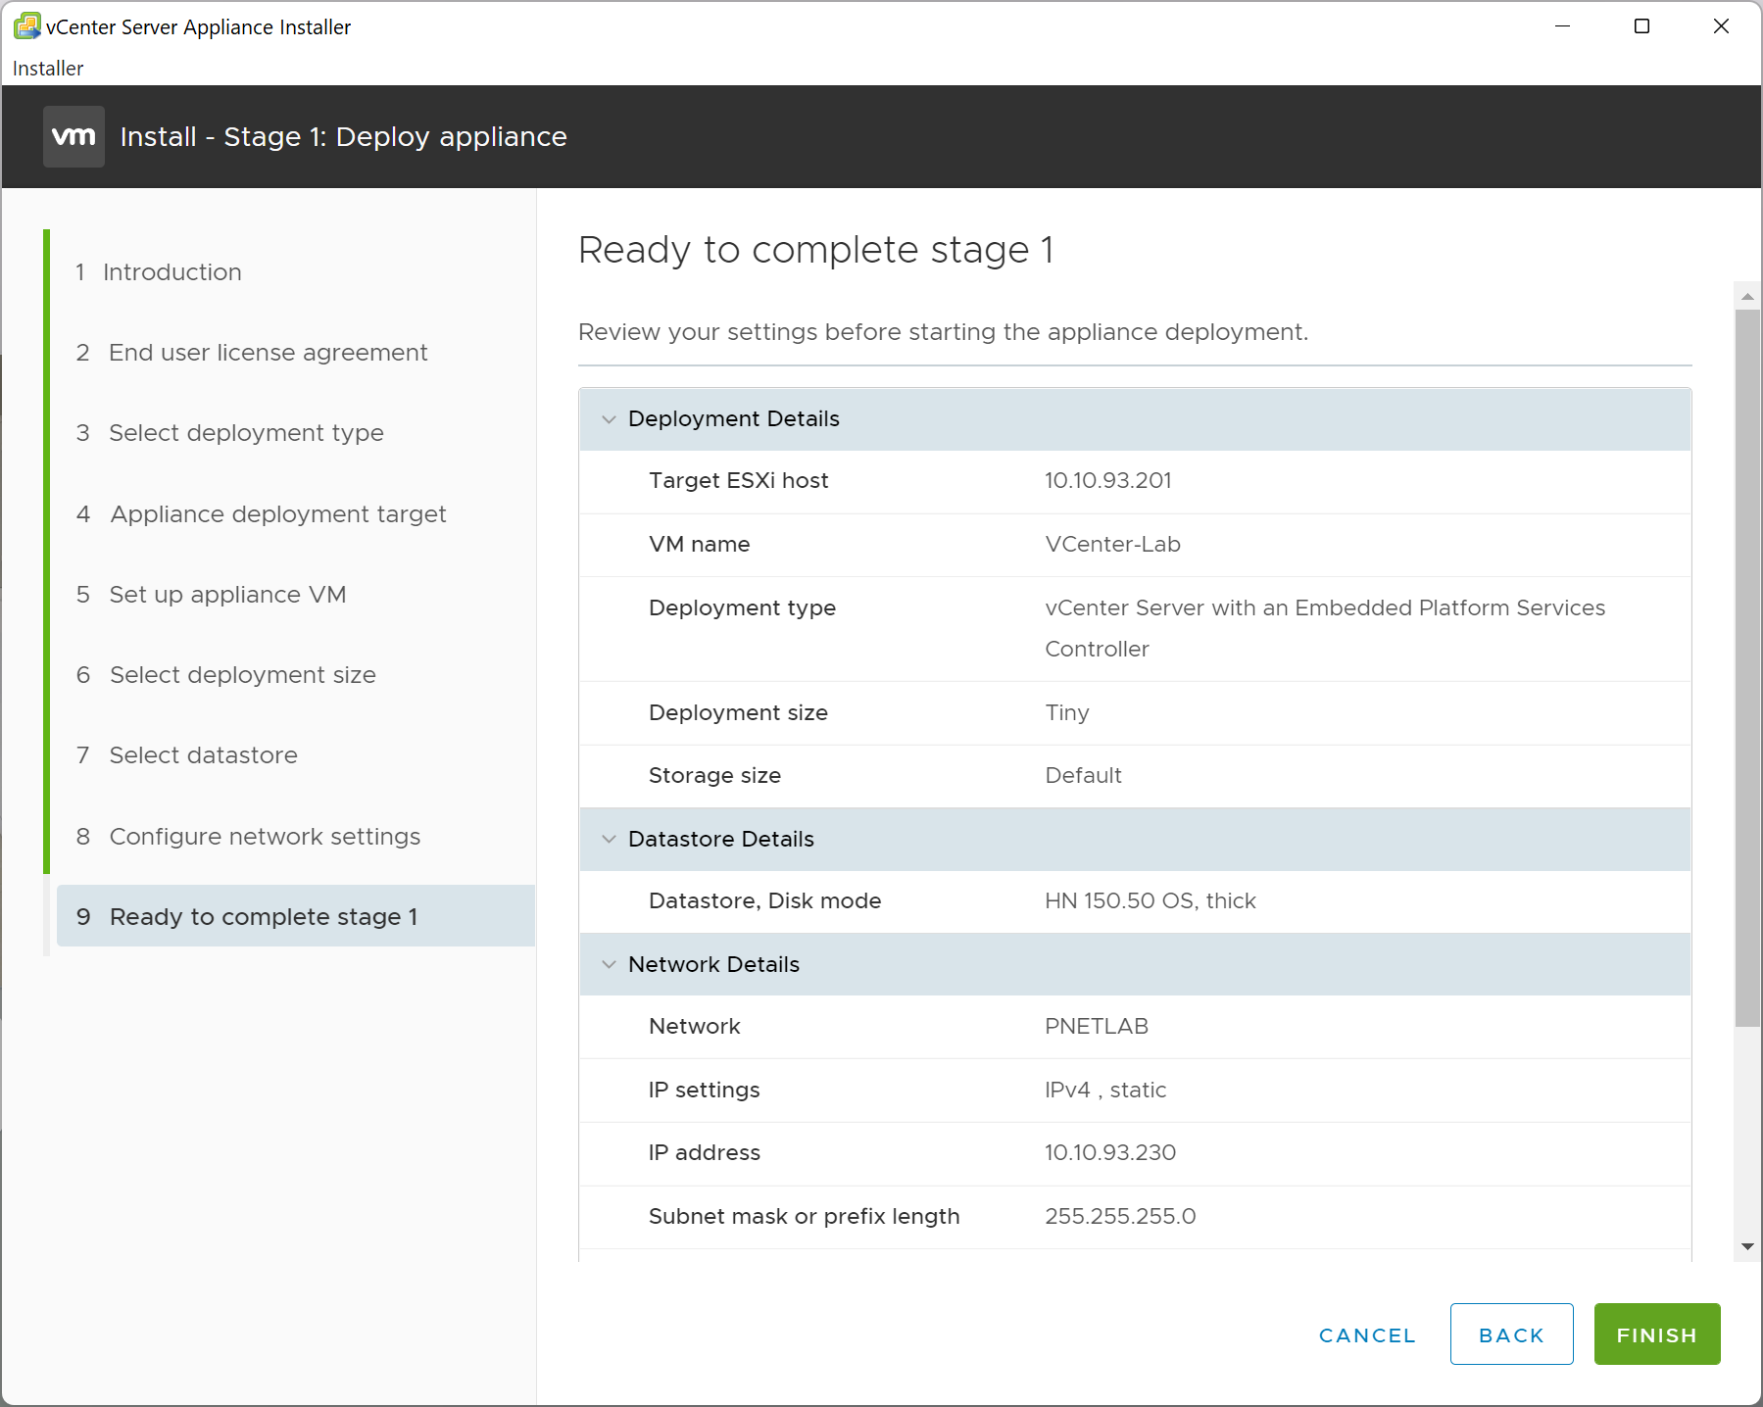1763x1407 pixels.
Task: Return to Appliance deployment target step
Action: [x=277, y=514]
